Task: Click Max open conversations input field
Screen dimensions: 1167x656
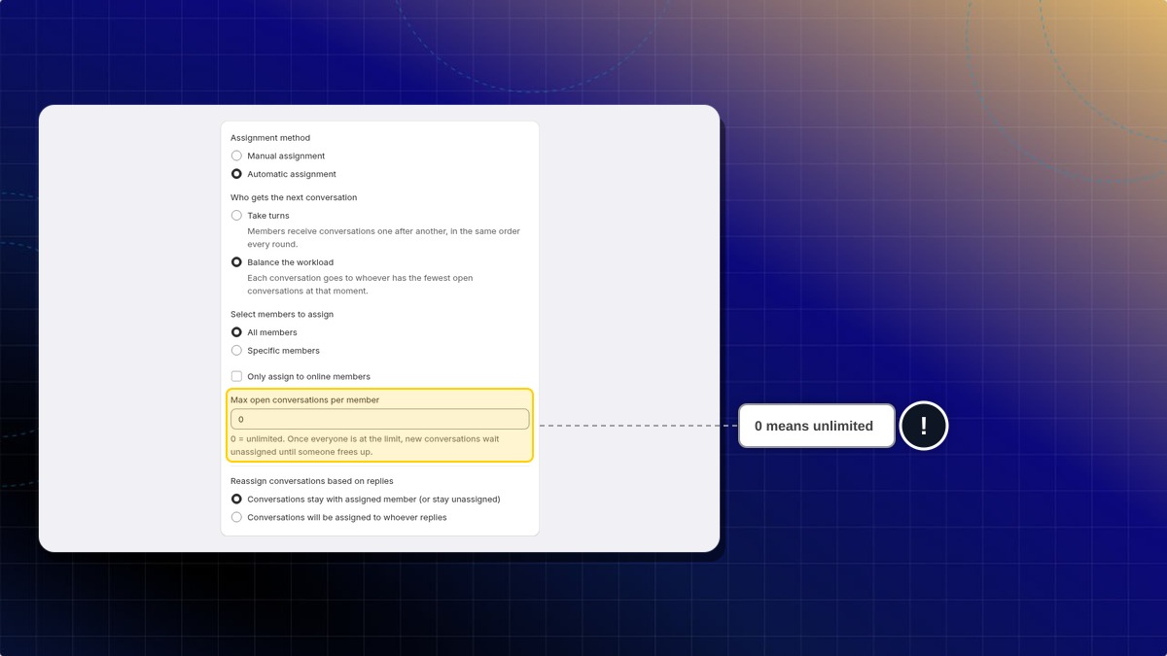Action: (380, 419)
